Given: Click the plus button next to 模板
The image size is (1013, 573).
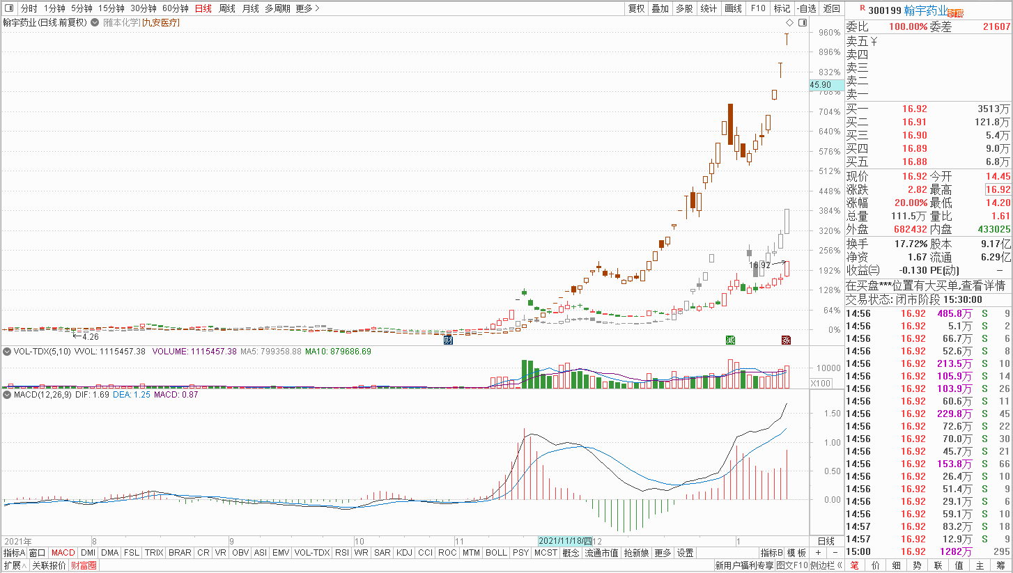Looking at the screenshot, I should [818, 553].
